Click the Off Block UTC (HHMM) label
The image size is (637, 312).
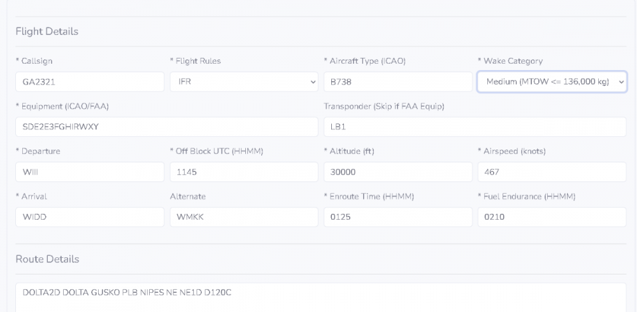click(x=217, y=152)
